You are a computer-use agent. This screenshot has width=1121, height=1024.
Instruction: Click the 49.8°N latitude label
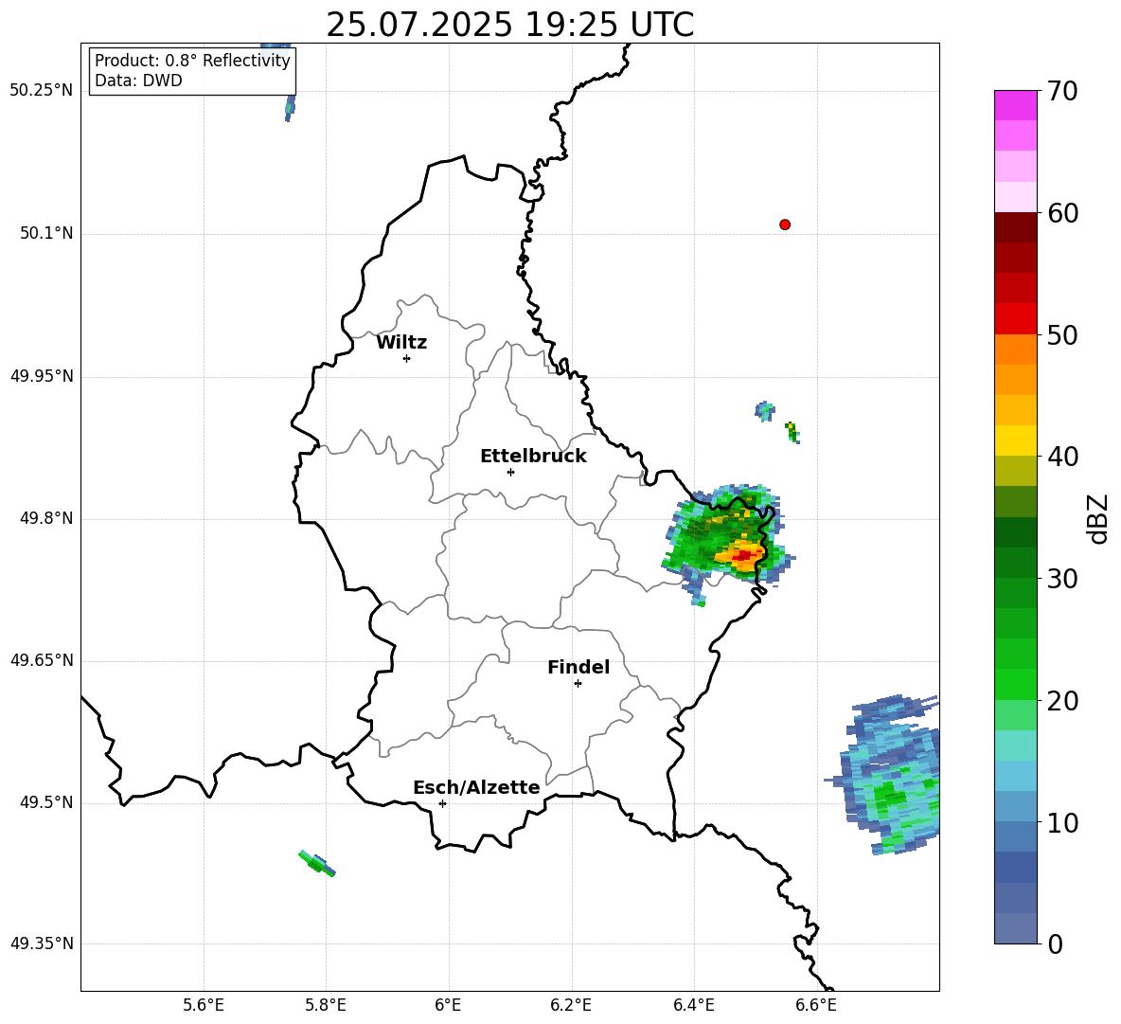point(46,518)
